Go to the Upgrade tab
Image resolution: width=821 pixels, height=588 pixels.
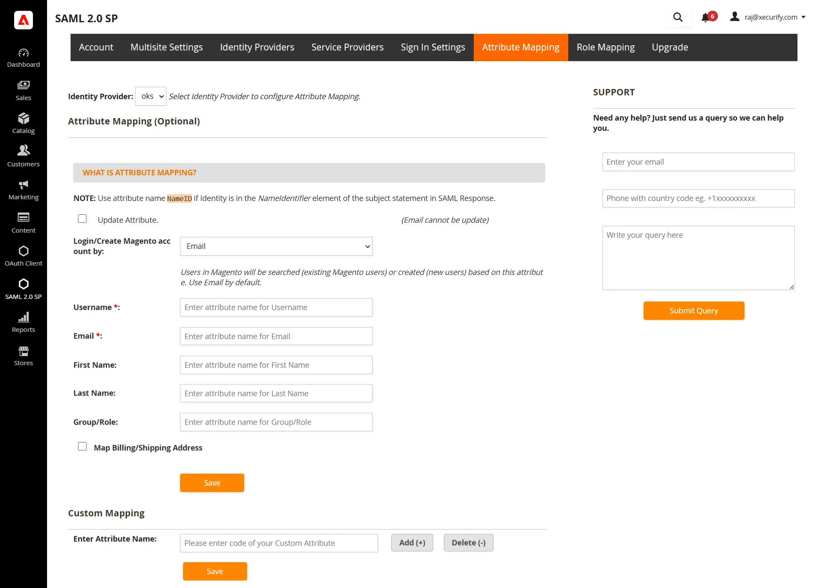click(670, 47)
